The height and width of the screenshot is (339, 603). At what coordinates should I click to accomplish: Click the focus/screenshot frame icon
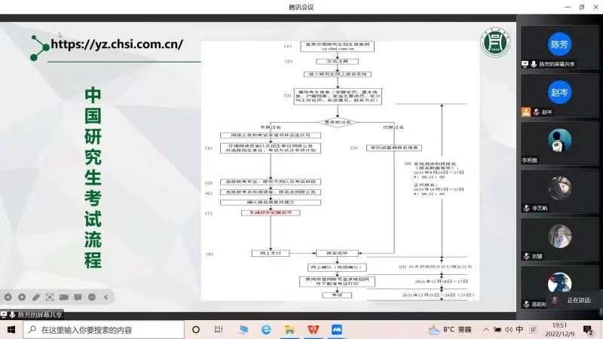click(x=50, y=297)
